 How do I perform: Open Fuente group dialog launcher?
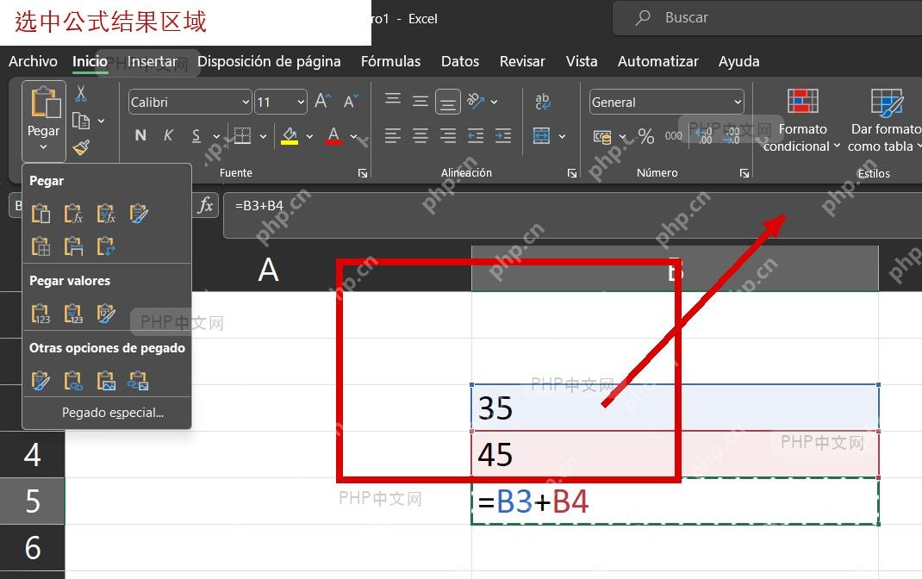pos(363,173)
